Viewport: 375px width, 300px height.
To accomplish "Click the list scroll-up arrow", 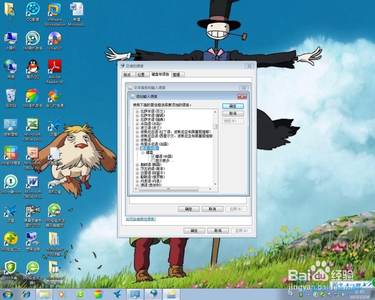I will point(215,112).
